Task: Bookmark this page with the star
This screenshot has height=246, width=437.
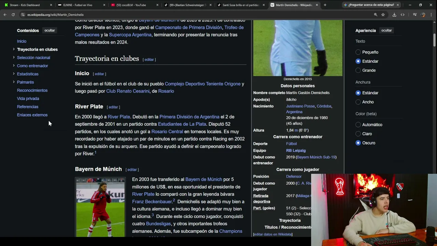Action: [383, 15]
